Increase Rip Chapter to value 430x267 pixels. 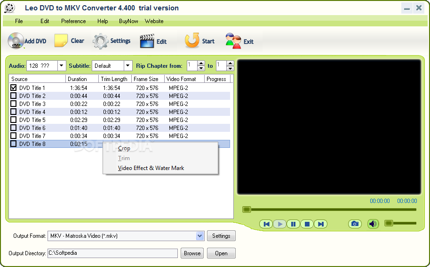230,64
